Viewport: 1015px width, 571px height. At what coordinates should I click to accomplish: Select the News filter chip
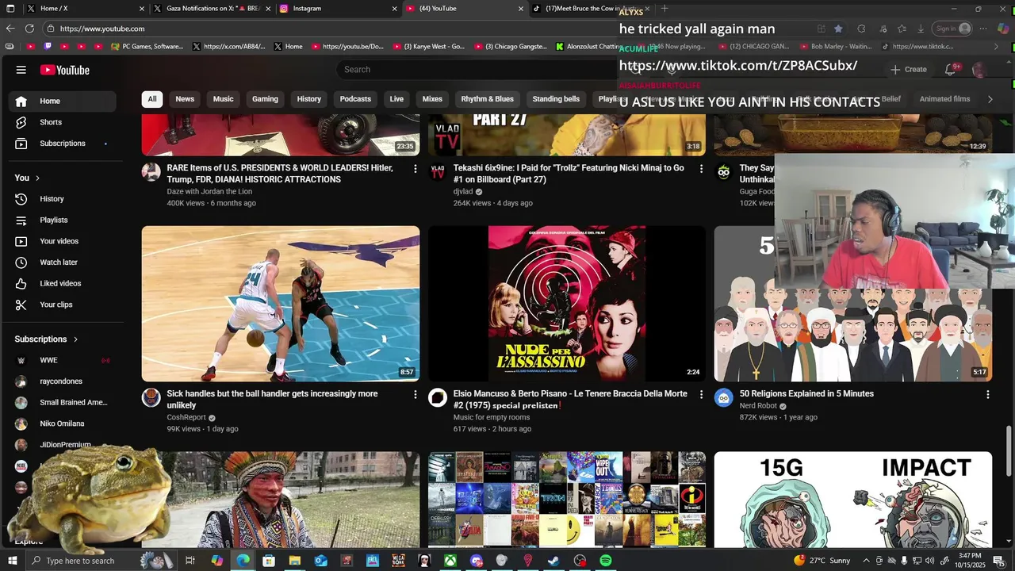[185, 99]
